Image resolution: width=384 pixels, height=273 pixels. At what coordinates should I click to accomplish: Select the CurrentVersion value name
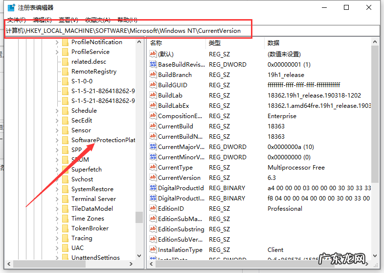click(179, 178)
